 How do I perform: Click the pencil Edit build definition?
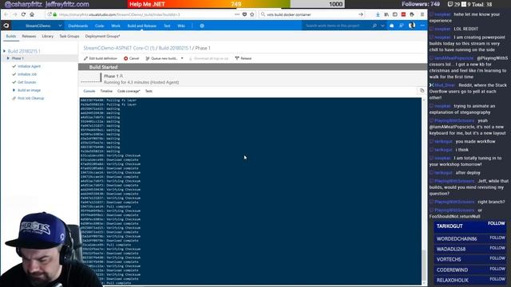(85, 58)
